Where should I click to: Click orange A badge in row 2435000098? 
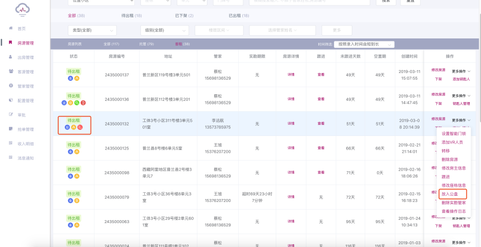click(77, 176)
